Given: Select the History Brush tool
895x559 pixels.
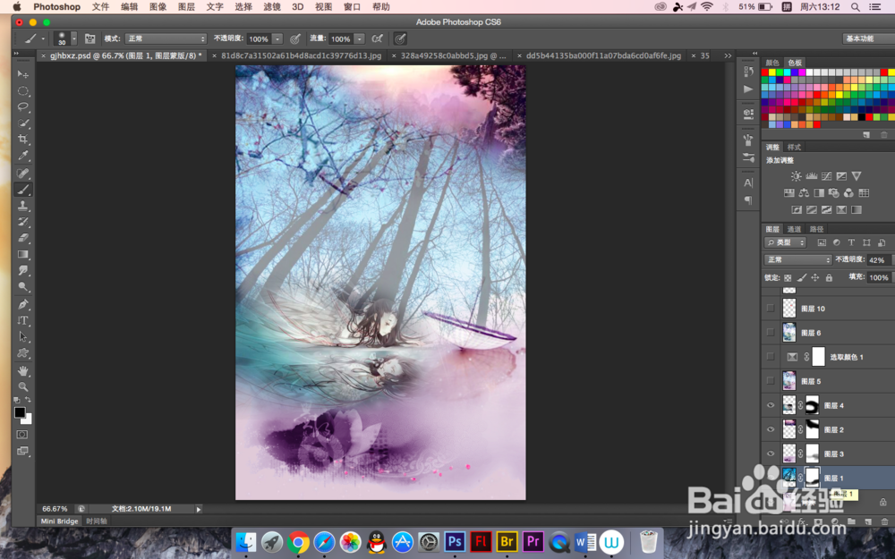Looking at the screenshot, I should coord(23,222).
